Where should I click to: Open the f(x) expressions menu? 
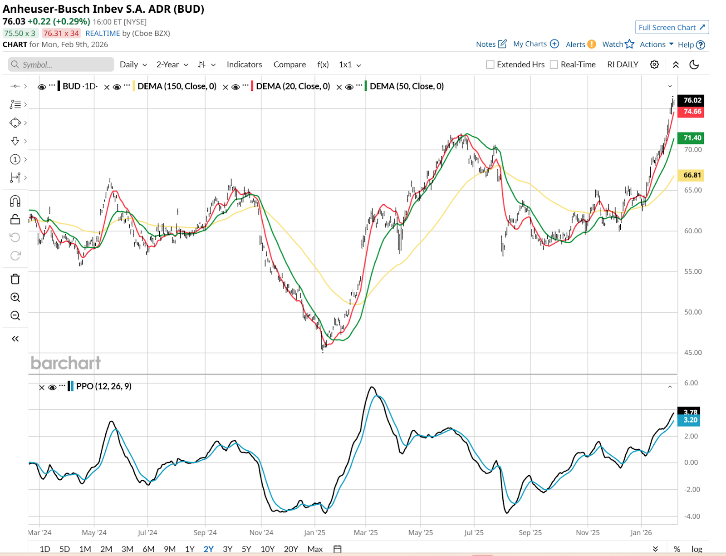(x=323, y=64)
